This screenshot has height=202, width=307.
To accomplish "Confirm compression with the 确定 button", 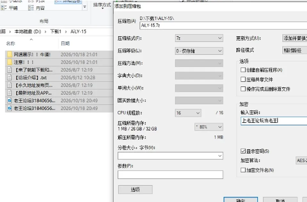I will point(240,200).
